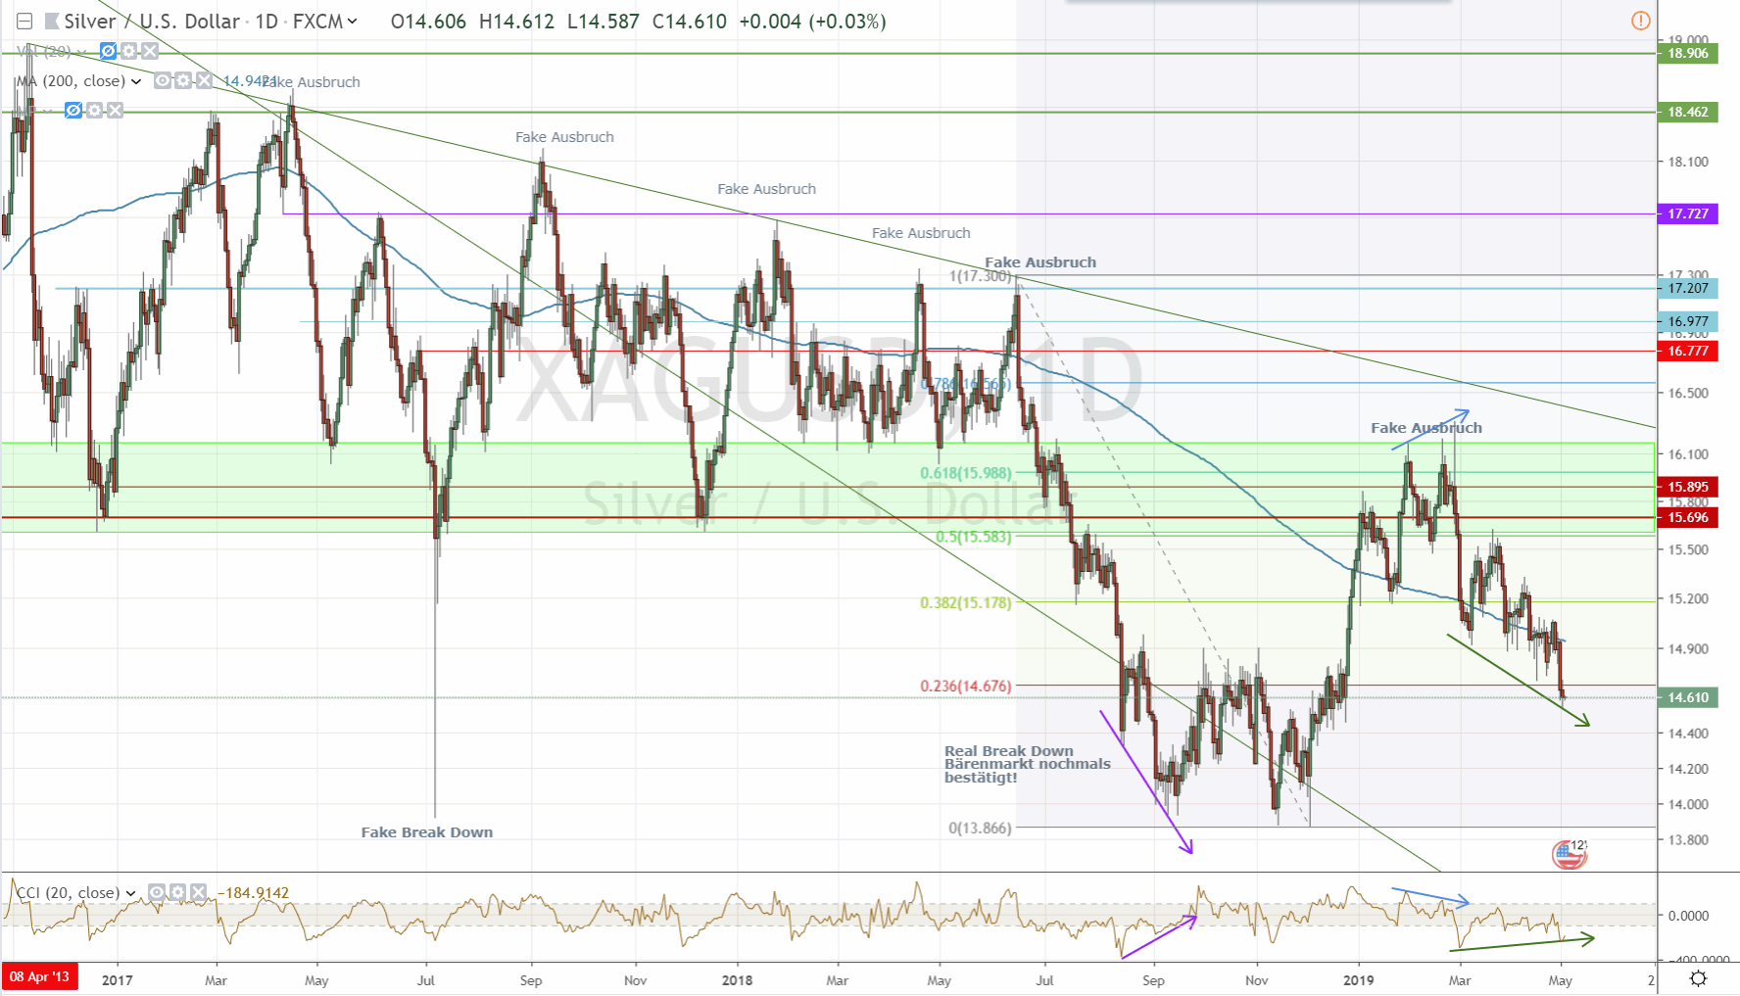Open MA (200, close) settings gear
This screenshot has width=1740, height=996.
click(x=183, y=81)
